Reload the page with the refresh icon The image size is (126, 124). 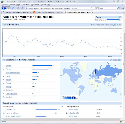tap(13, 8)
